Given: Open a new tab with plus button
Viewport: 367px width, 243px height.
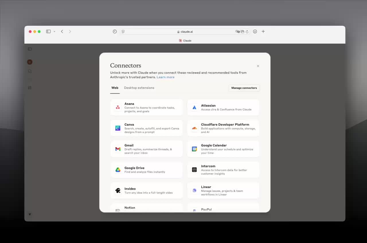Looking at the screenshot, I should 263,32.
